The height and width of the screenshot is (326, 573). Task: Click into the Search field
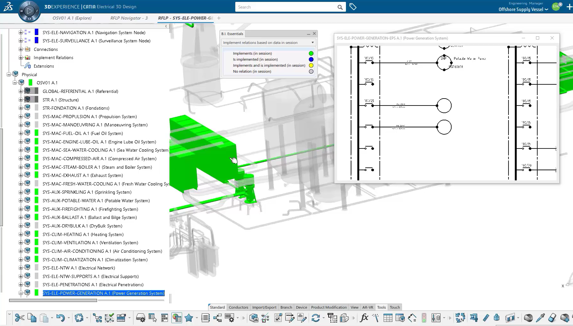pyautogui.click(x=286, y=7)
